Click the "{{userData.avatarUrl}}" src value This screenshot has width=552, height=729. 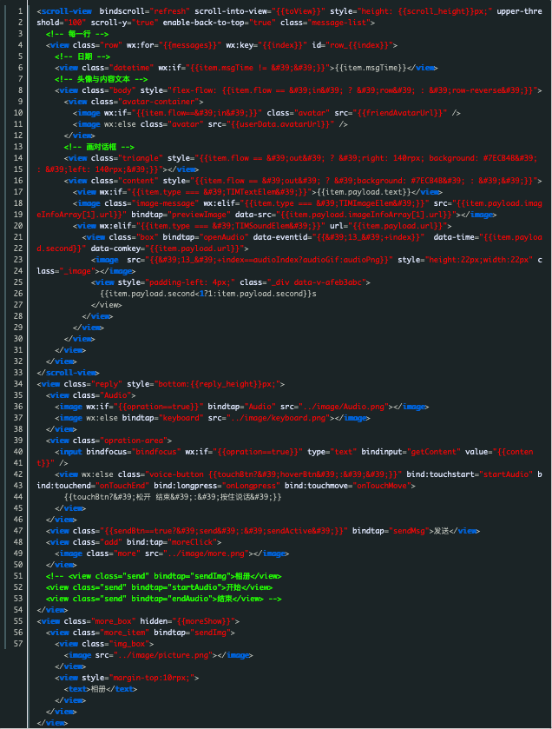coord(280,124)
